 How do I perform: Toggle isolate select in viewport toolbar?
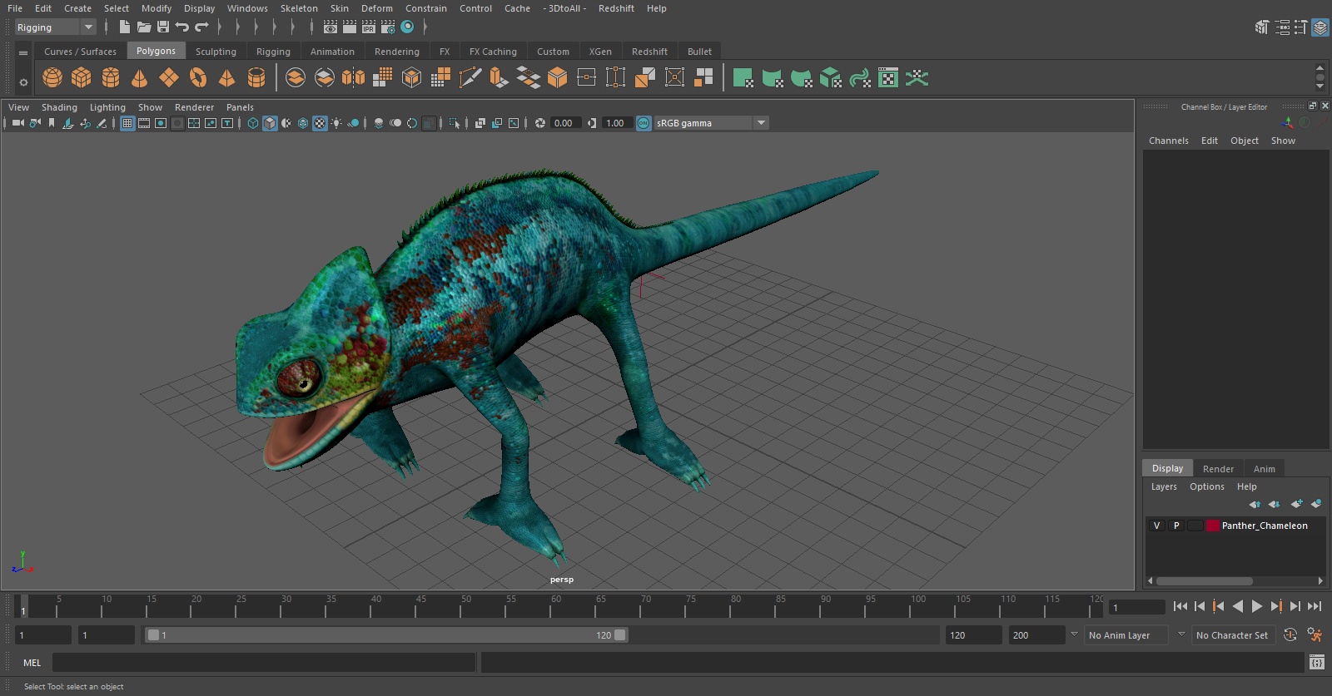[x=455, y=123]
